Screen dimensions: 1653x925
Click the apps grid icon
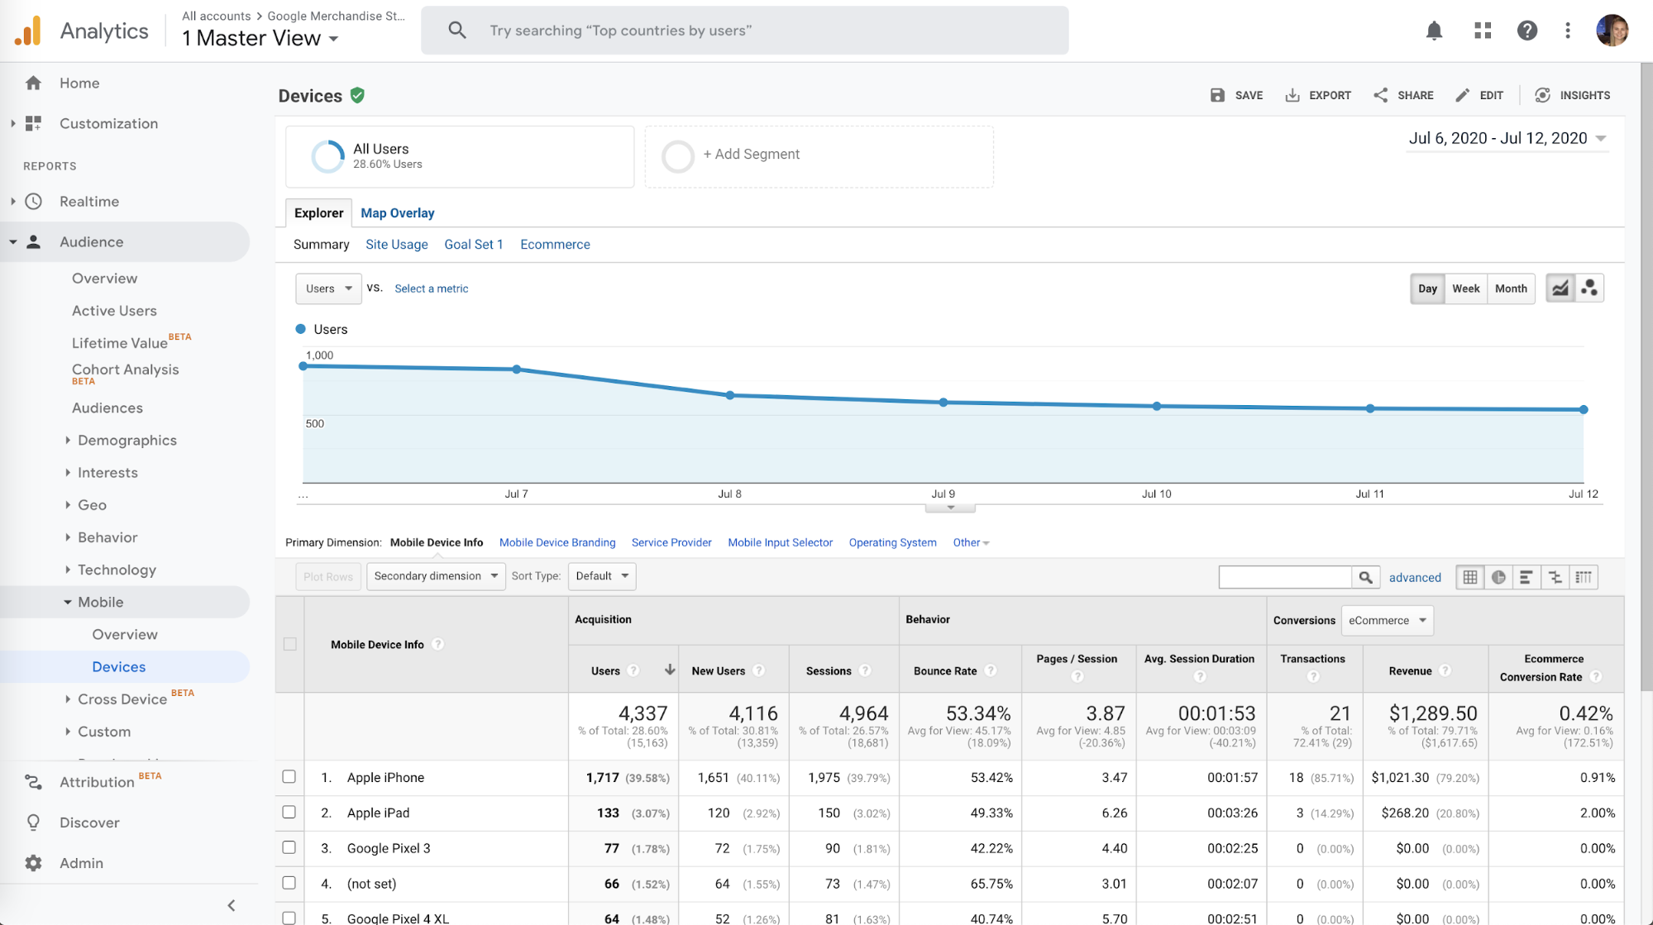point(1482,30)
